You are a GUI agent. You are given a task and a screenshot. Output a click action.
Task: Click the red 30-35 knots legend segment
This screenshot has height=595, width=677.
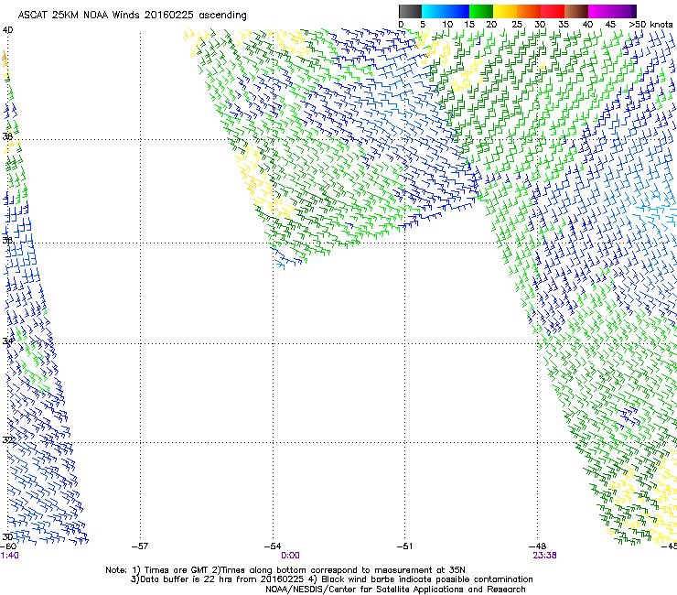(x=553, y=11)
